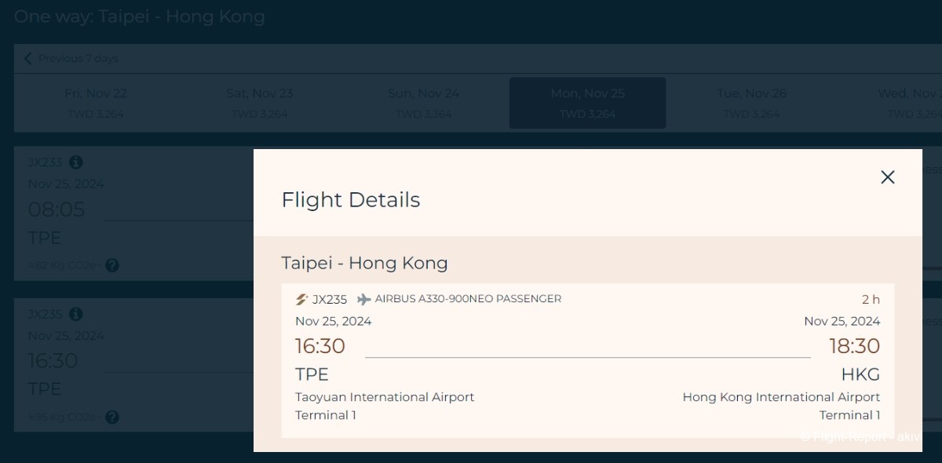Viewport: 942px width, 463px height.
Task: Click the previous days chevron arrow
Action: tap(28, 58)
